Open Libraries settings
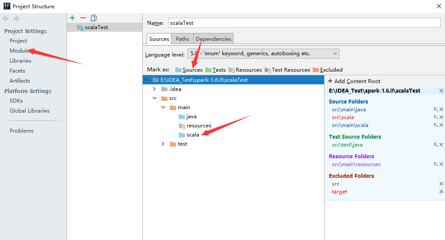Screen dimensions: 445x240 20,61
